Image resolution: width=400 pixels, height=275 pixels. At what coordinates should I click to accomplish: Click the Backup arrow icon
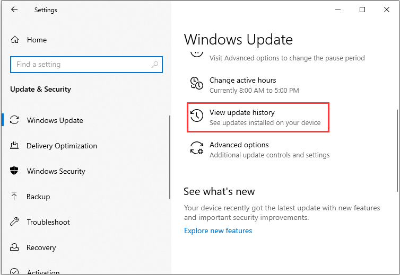(x=15, y=197)
